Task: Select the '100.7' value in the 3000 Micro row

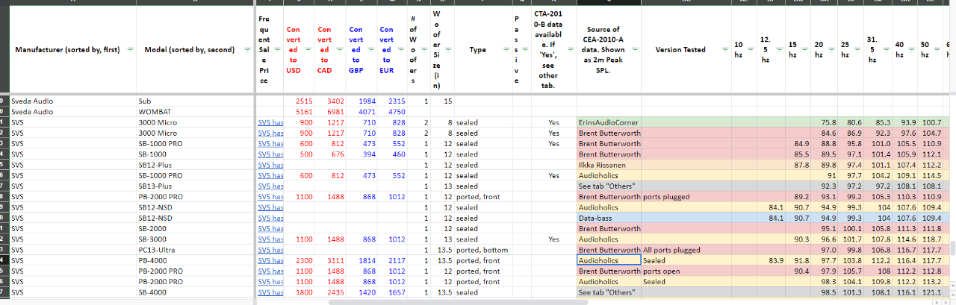Action: [931, 122]
